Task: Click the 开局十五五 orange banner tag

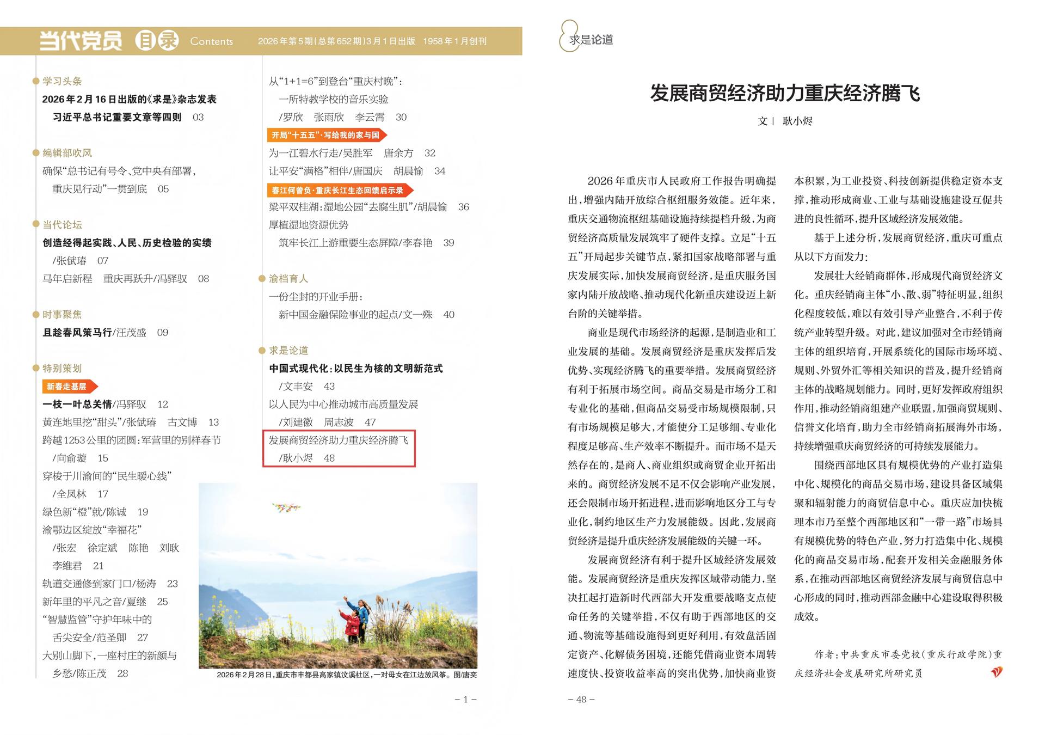Action: pos(326,135)
